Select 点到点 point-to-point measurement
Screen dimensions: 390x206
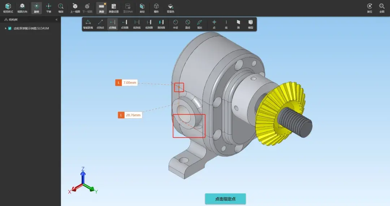[100, 24]
